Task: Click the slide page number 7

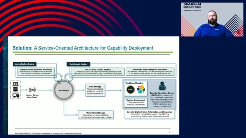Action: click(170, 132)
